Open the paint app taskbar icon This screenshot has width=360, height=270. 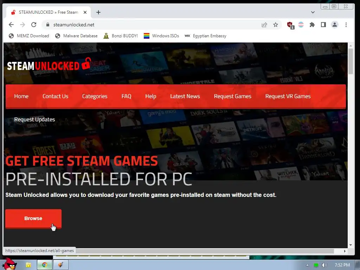pyautogui.click(x=60, y=265)
